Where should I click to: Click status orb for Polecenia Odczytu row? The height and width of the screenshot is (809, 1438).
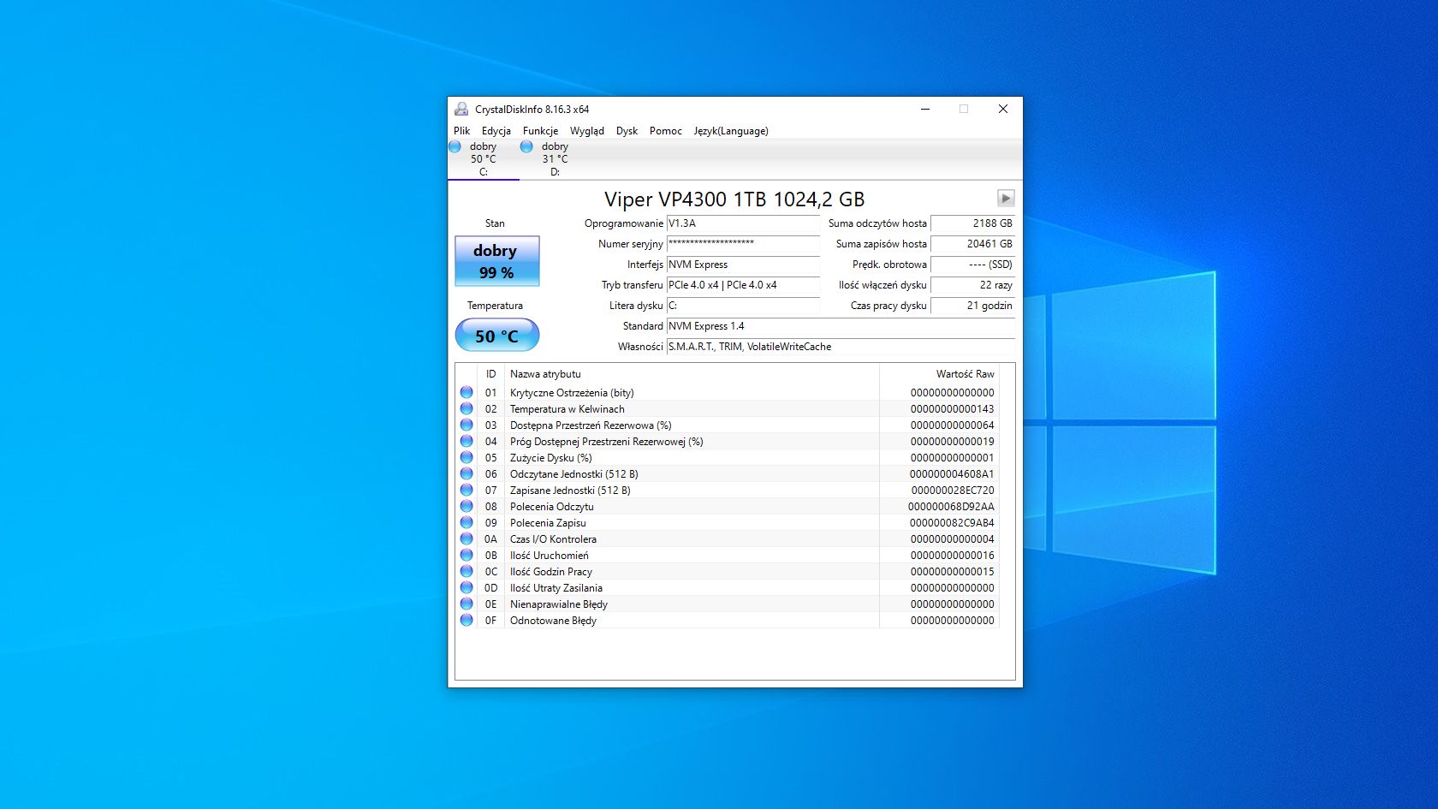(466, 506)
